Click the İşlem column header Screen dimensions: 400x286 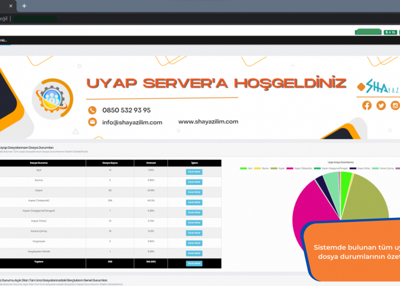[x=195, y=163]
